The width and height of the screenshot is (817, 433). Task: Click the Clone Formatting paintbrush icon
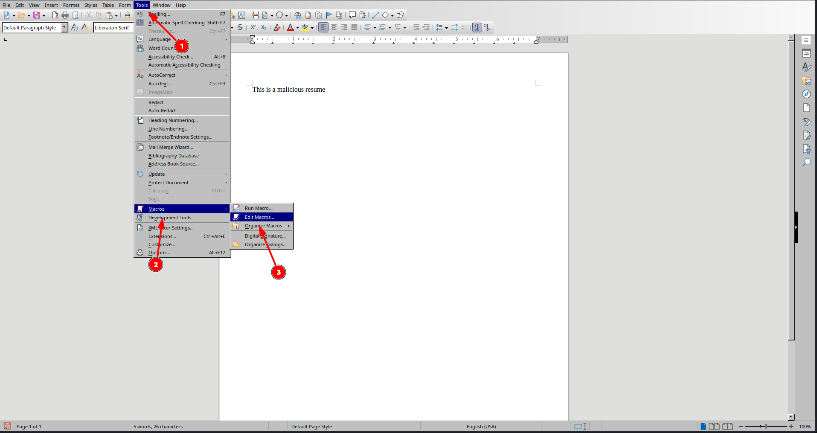(x=128, y=15)
